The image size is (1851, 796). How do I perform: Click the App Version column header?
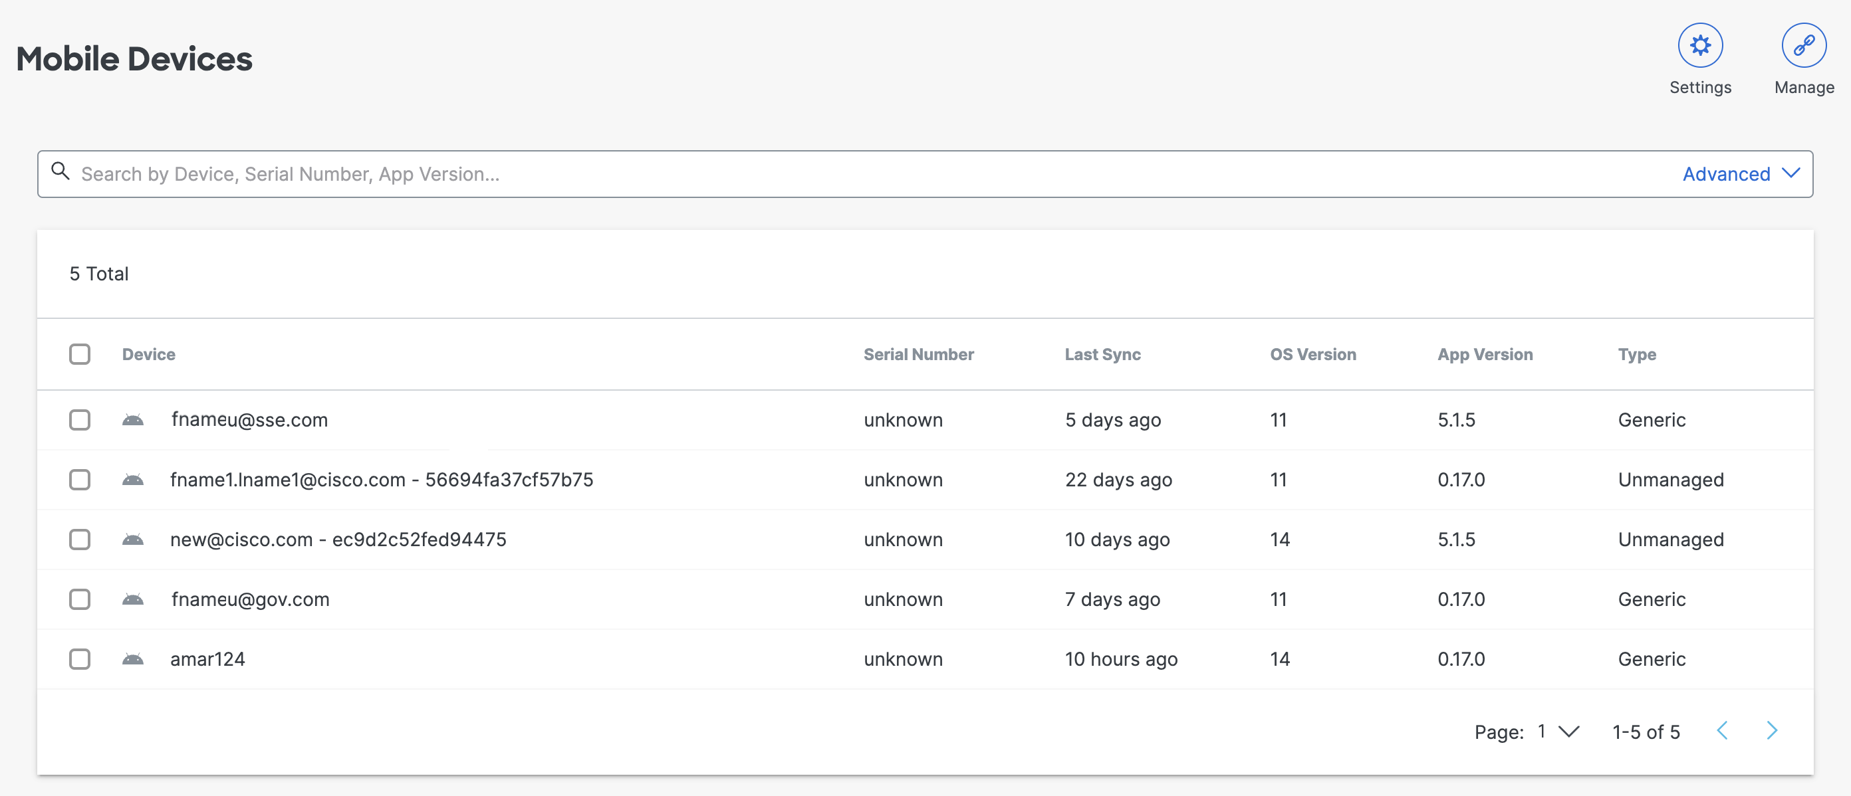pos(1485,354)
